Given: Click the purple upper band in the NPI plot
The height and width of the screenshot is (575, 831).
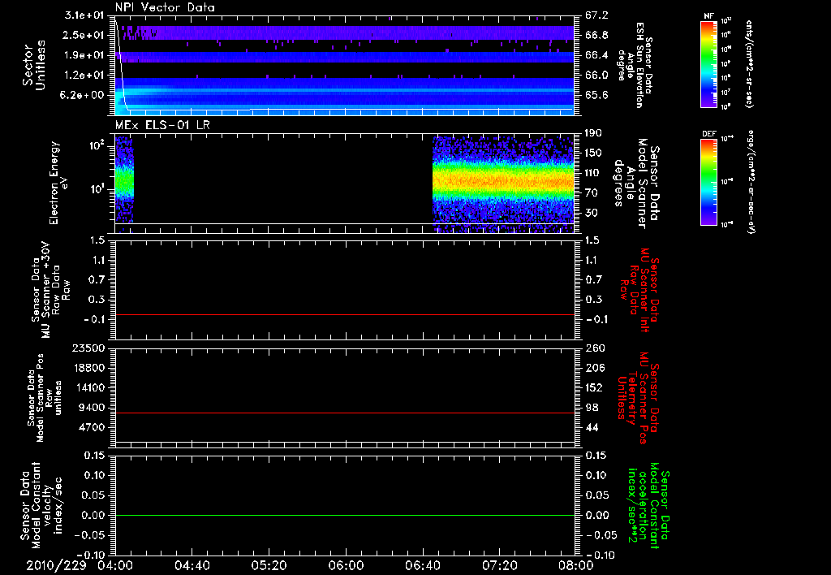Looking at the screenshot, I should pos(344,32).
